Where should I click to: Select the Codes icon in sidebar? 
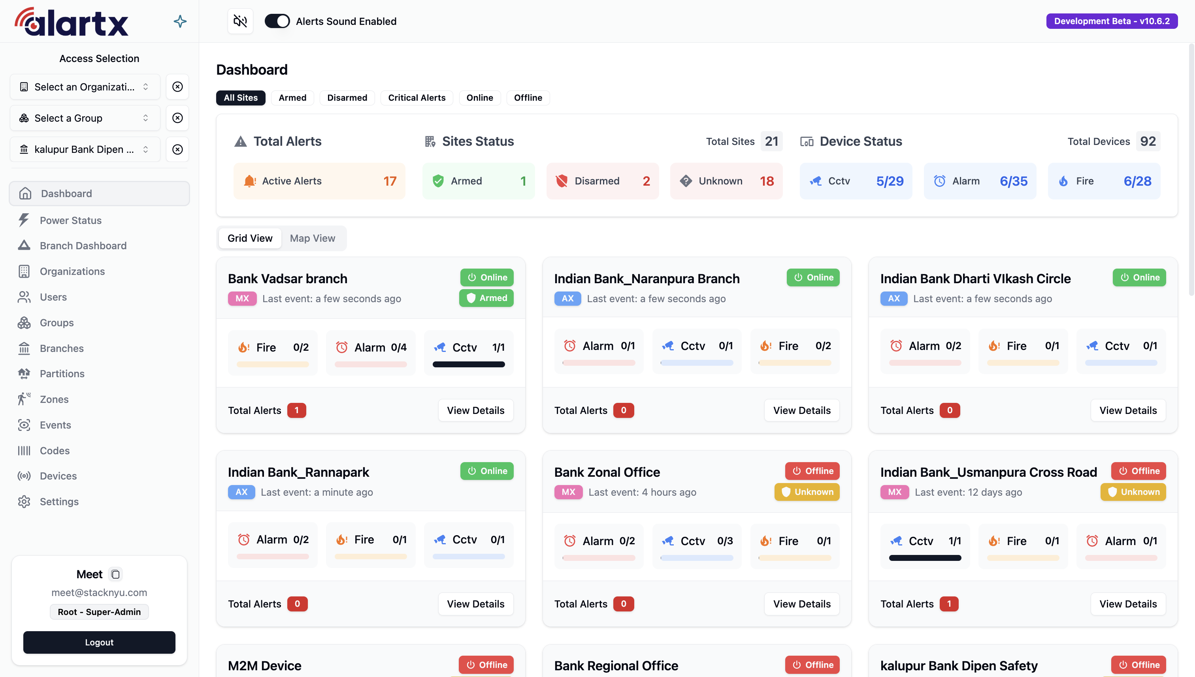point(24,450)
